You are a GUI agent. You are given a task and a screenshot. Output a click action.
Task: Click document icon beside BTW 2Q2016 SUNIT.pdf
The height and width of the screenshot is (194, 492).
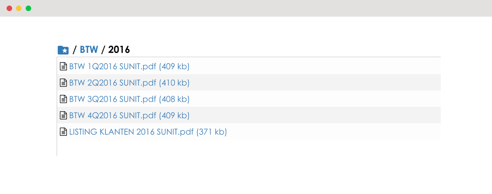[x=63, y=83]
